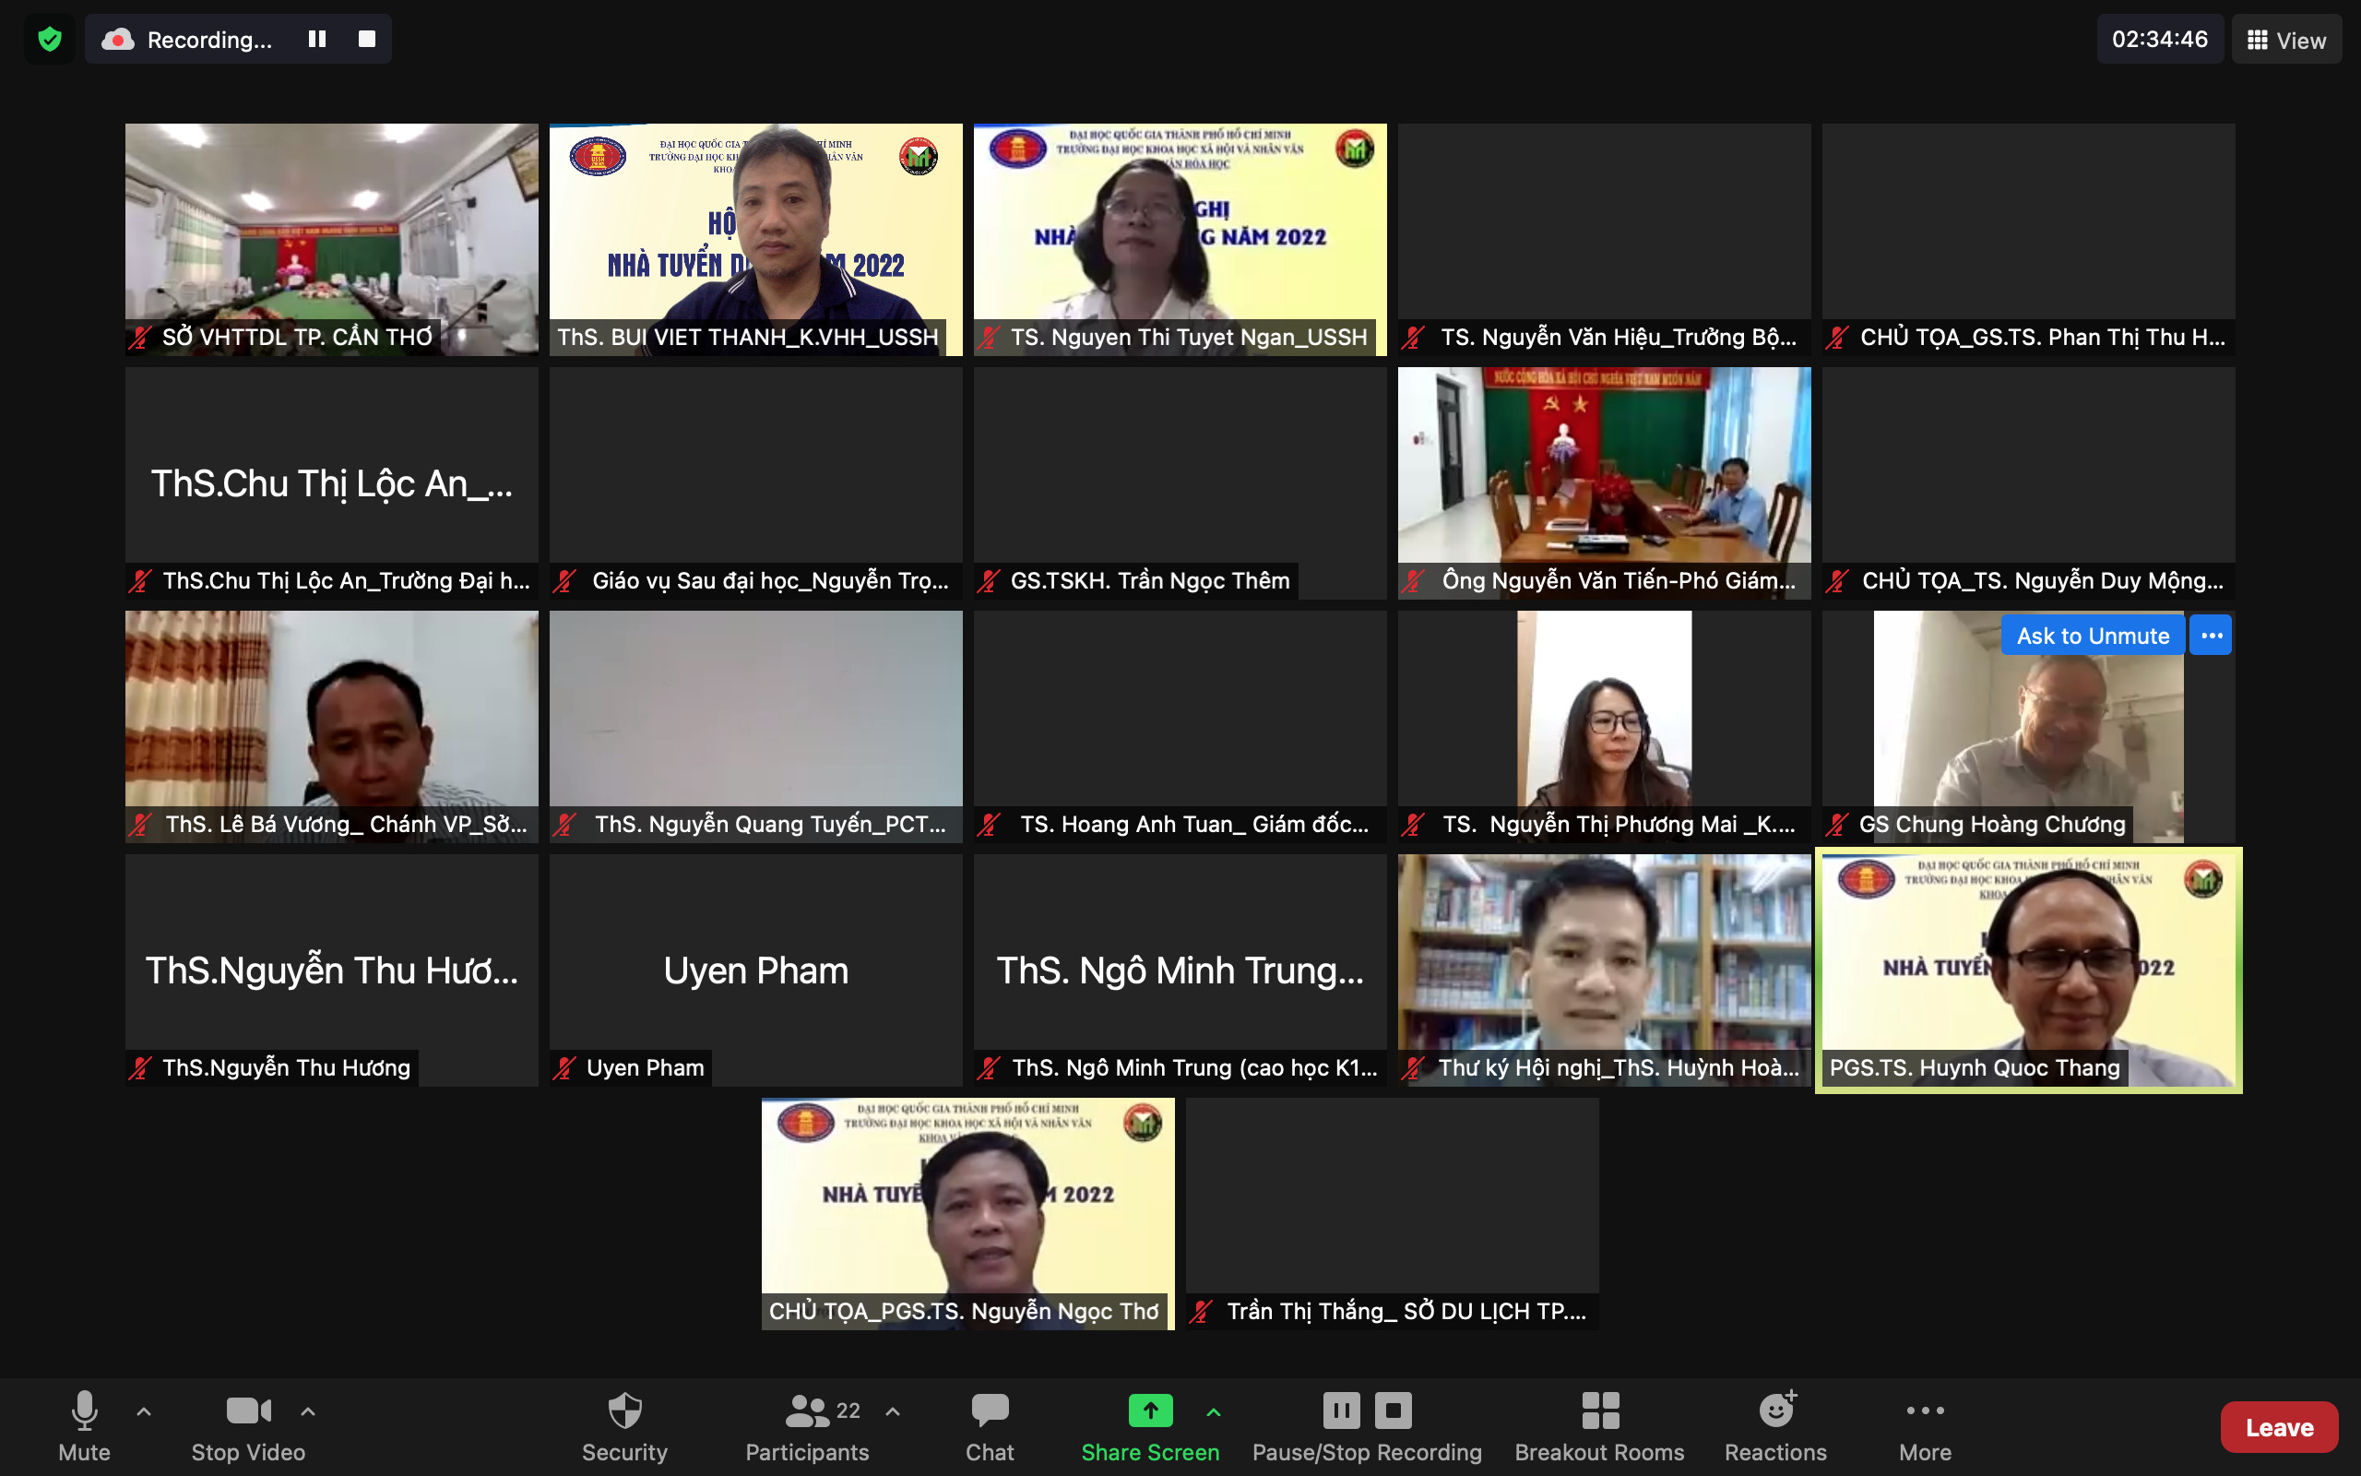
Task: Click the green encryption shield icon
Action: pos(49,39)
